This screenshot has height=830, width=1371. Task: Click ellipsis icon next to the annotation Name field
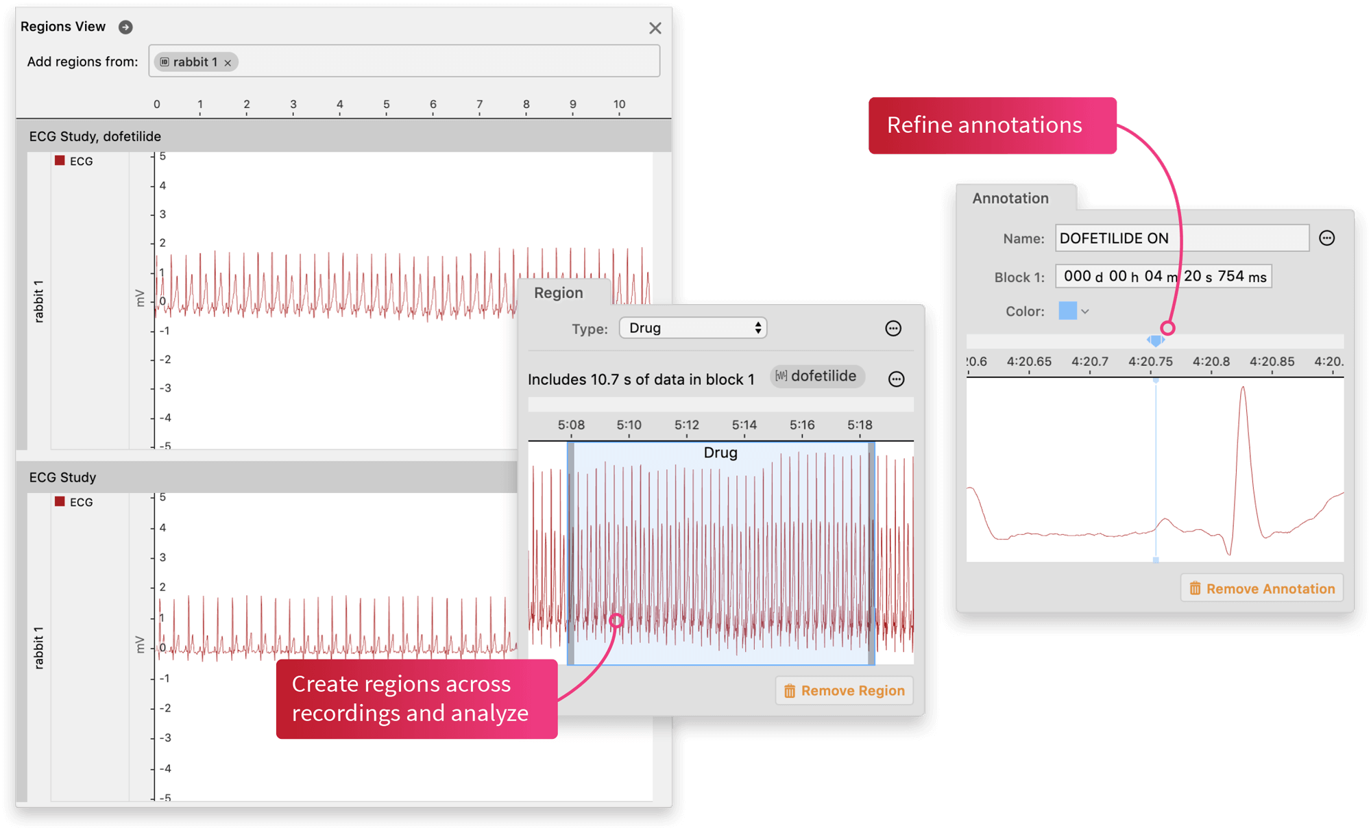coord(1328,238)
